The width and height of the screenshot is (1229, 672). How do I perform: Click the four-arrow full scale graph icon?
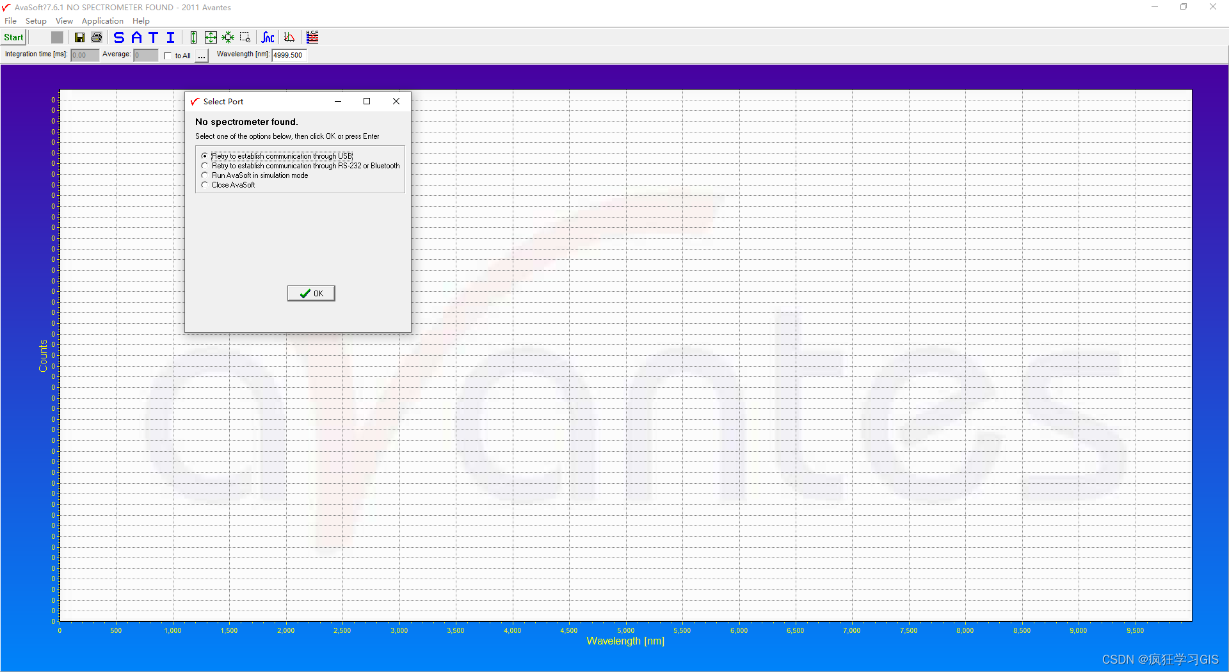point(211,37)
